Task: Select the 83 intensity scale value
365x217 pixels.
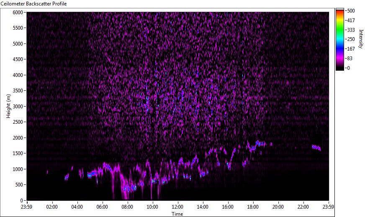Action: click(350, 59)
